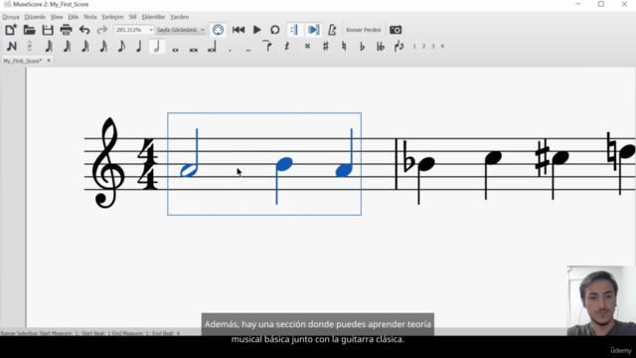Toggle MIDI input
This screenshot has height=358, width=636.
click(218, 30)
